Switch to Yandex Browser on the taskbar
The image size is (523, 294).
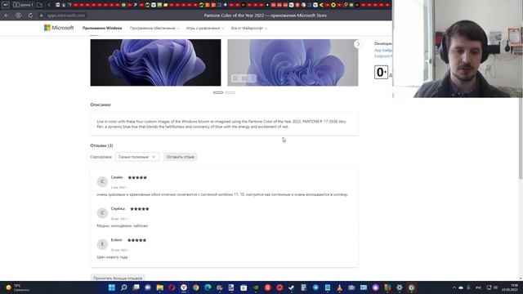184,287
